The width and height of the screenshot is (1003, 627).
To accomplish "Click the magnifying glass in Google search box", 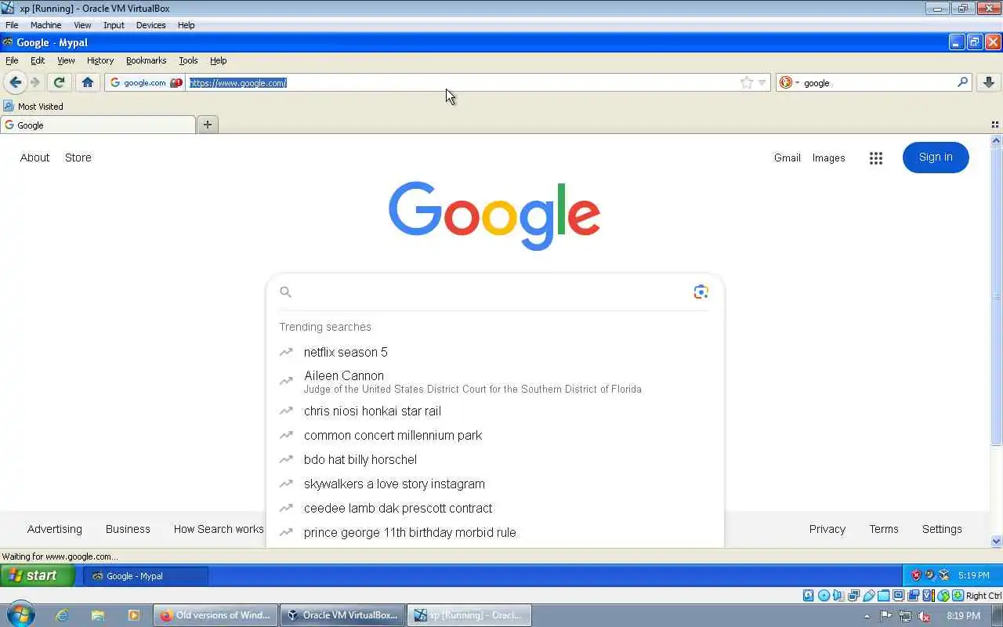I will pos(285,292).
